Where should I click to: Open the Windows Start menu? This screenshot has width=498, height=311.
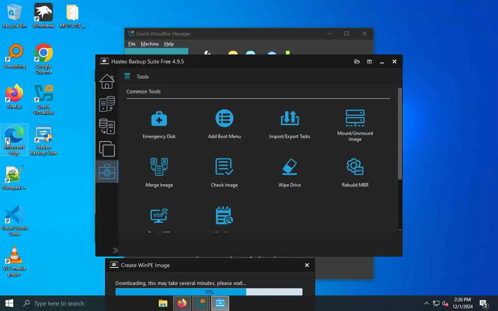(9, 303)
